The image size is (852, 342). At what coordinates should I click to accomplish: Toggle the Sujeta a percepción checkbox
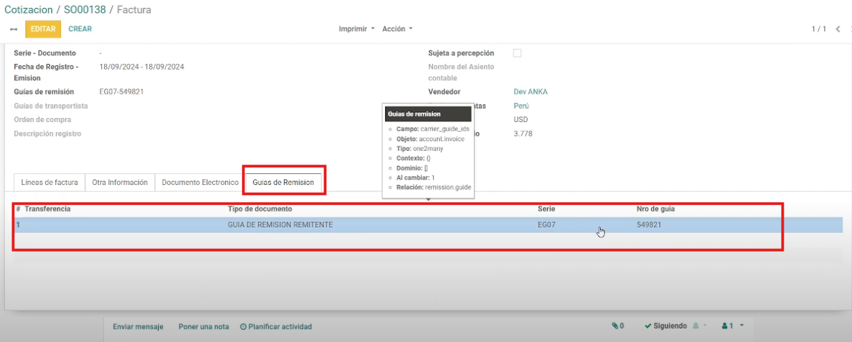click(518, 53)
